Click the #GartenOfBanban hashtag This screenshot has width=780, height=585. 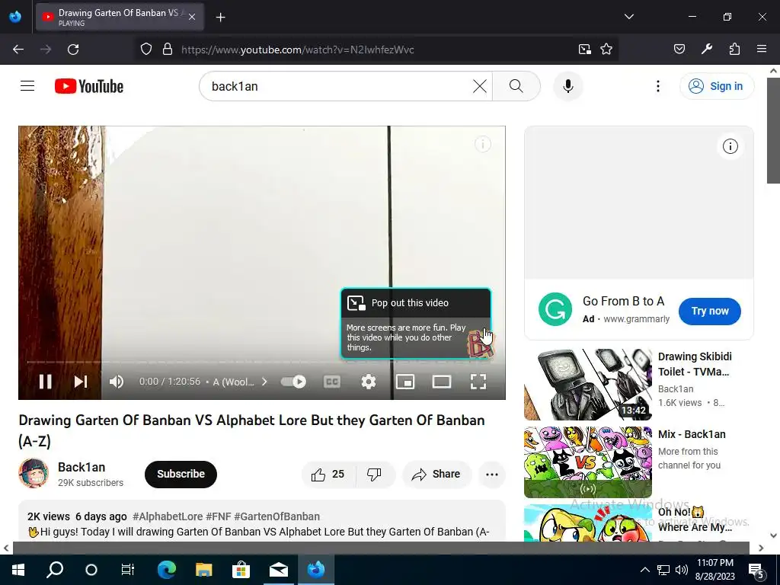click(x=277, y=516)
